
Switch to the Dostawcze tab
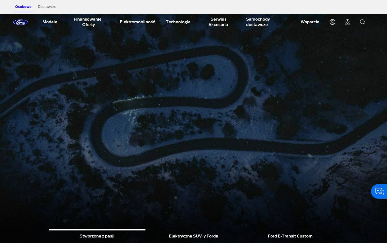pyautogui.click(x=47, y=7)
